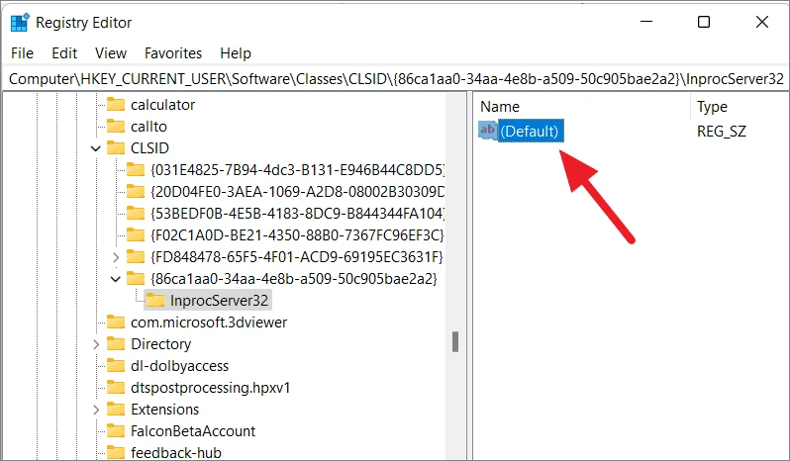
Task: Select the FalconBetaAccount key
Action: click(x=193, y=430)
